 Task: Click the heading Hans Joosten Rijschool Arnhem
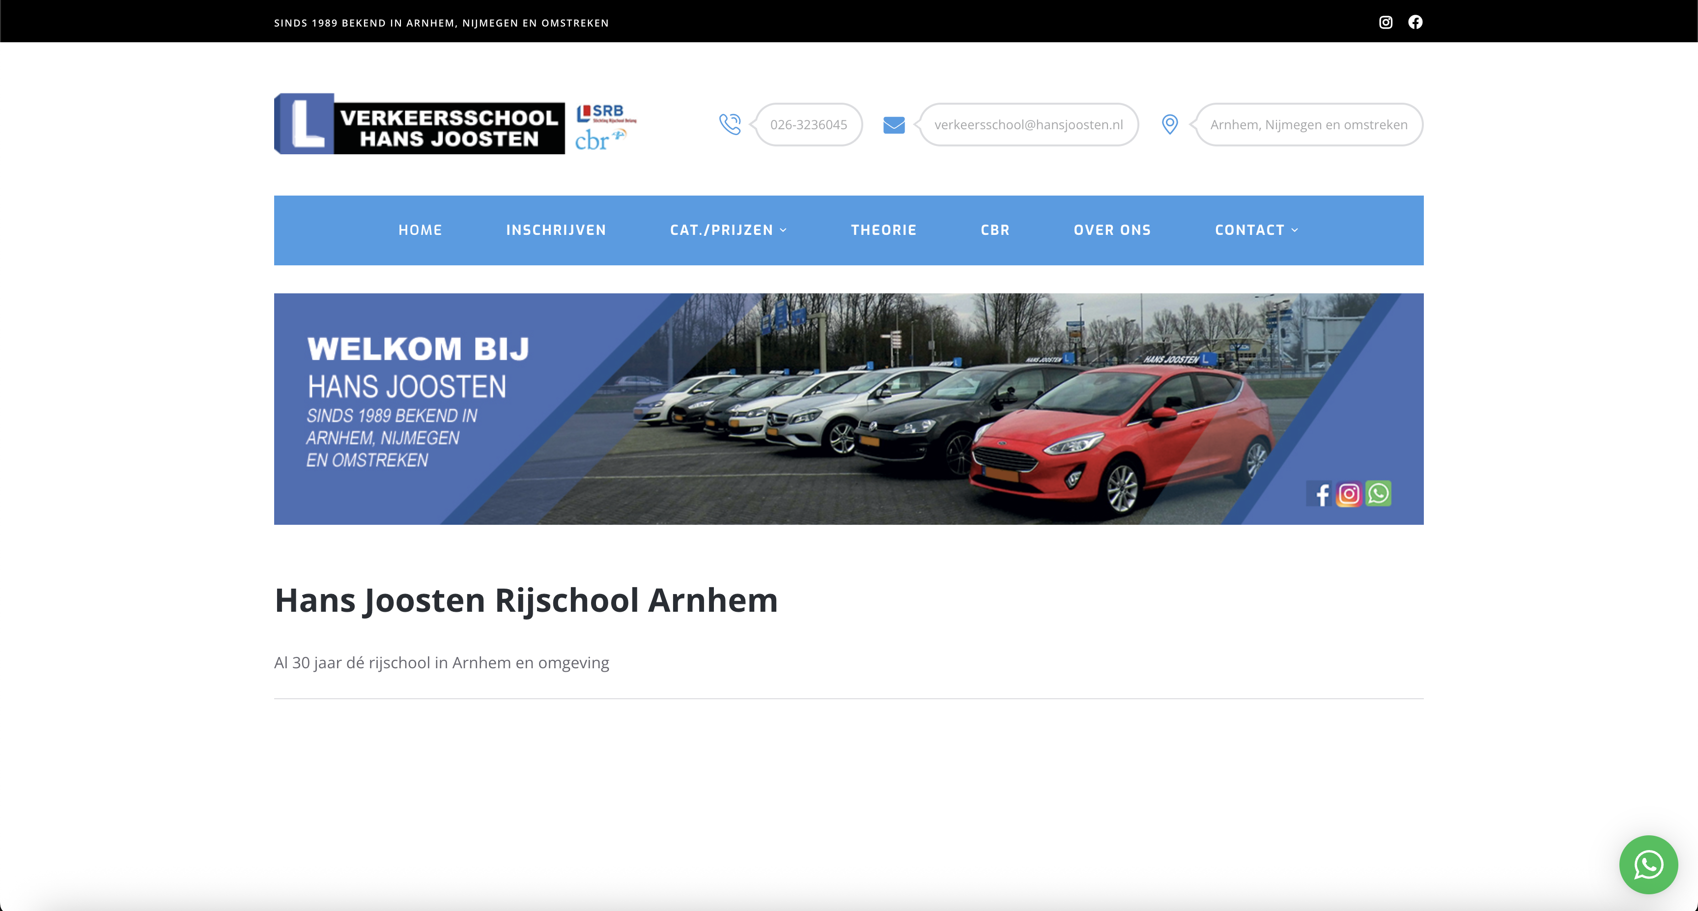[x=526, y=600]
